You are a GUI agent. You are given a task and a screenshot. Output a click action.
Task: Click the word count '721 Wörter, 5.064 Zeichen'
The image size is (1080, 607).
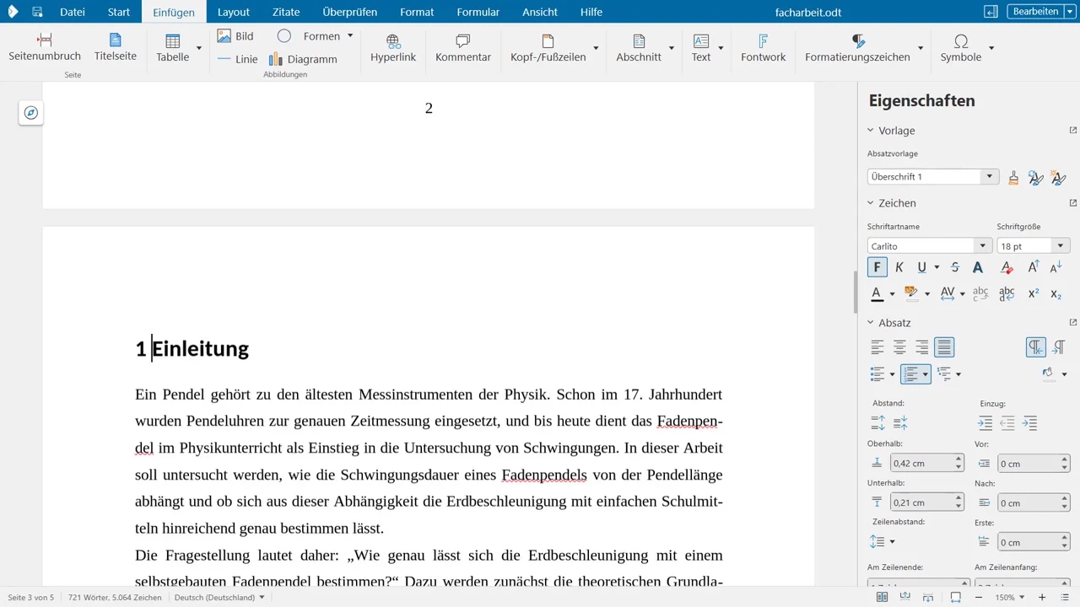tap(115, 597)
